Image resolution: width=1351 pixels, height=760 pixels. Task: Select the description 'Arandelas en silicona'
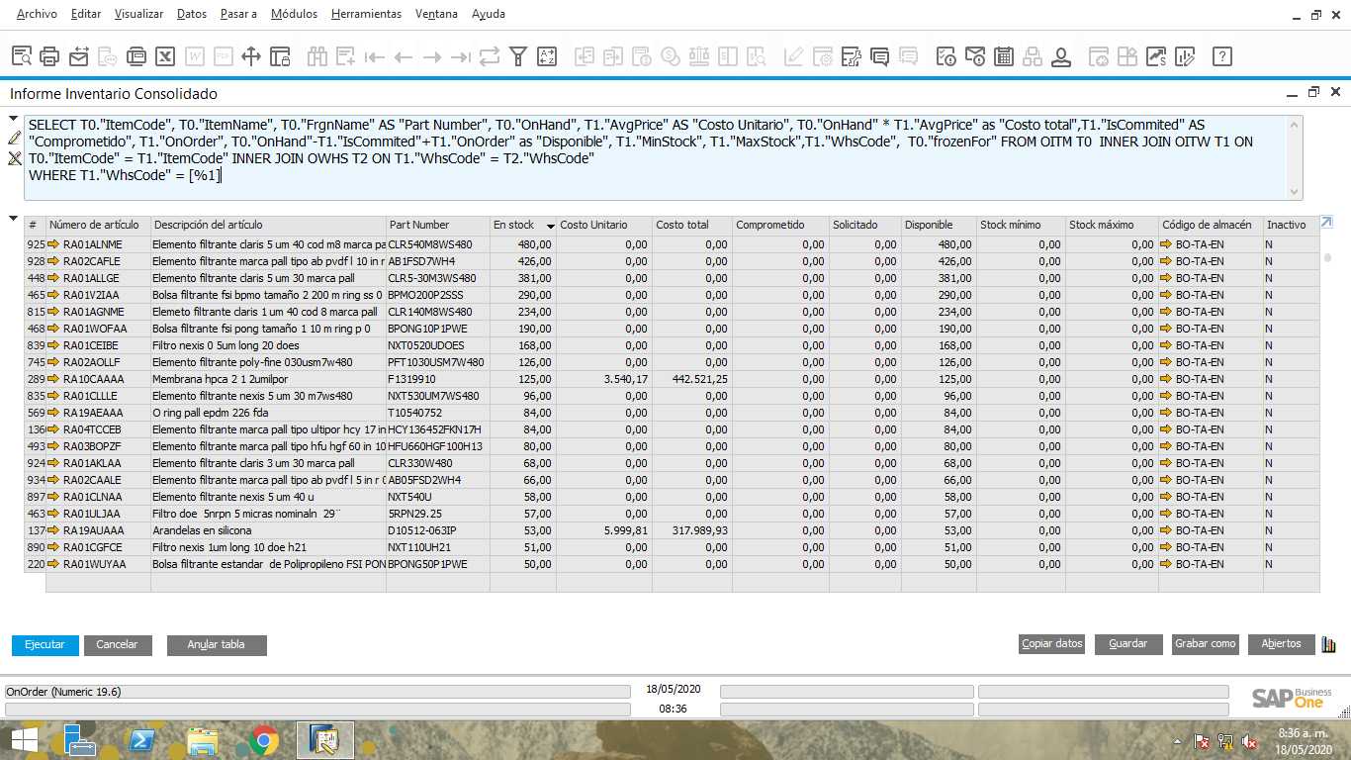click(204, 530)
